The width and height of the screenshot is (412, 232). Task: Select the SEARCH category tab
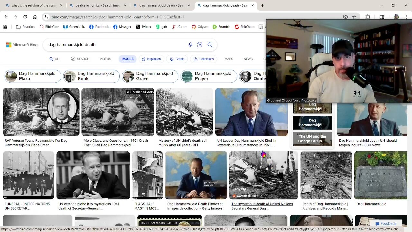(80, 59)
